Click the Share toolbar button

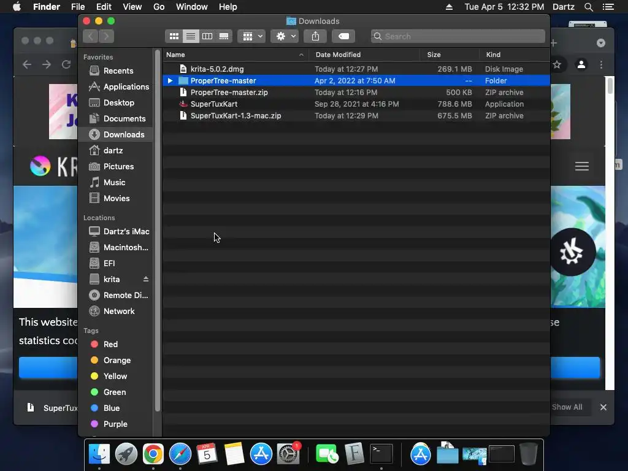pyautogui.click(x=316, y=36)
